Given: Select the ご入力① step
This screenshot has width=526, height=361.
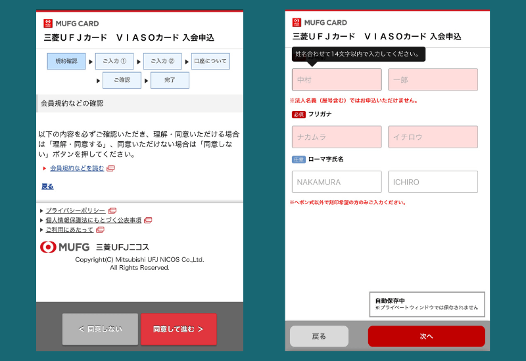Looking at the screenshot, I should coord(114,61).
